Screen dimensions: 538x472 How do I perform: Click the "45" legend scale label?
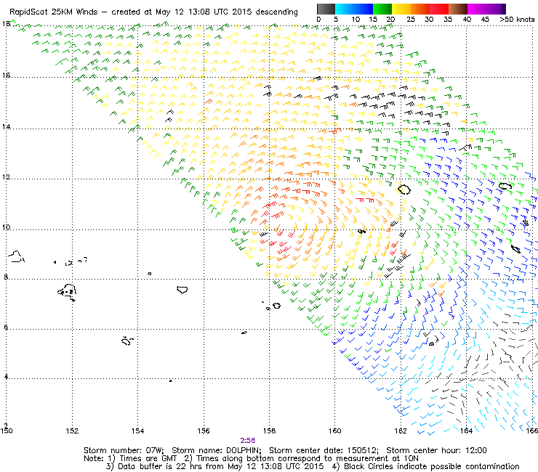(x=485, y=20)
